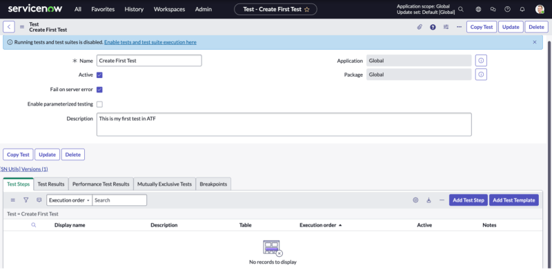Open the All menu
The width and height of the screenshot is (552, 270).
pyautogui.click(x=78, y=10)
